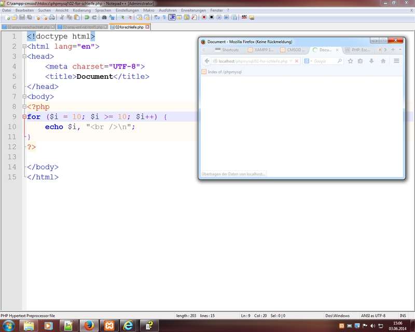Screen dimensions: 415x332
Task: Close the 02-for-schleife.php tab
Action: (147, 27)
